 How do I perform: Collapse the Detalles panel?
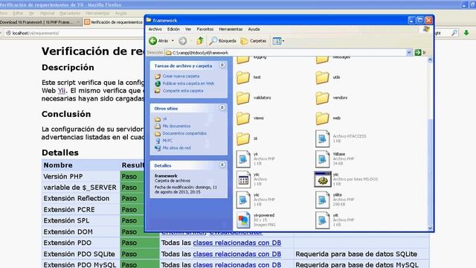click(x=222, y=165)
